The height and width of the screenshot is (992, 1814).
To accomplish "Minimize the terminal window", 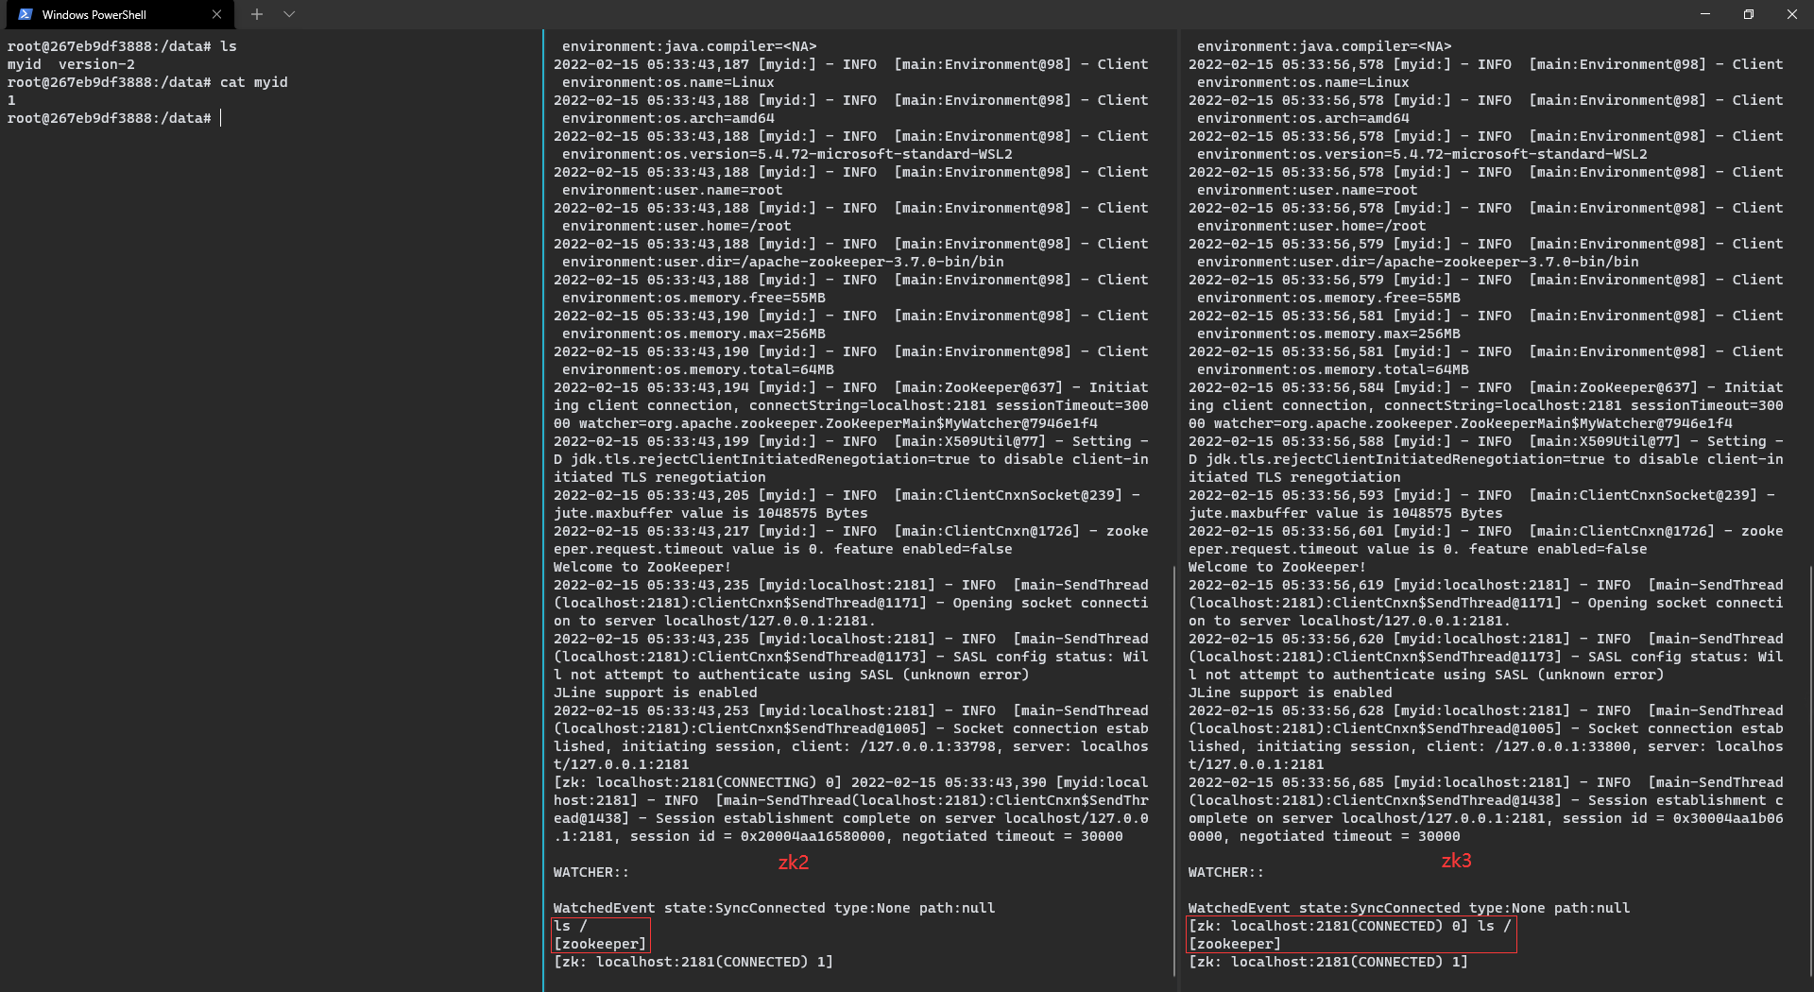I will (x=1705, y=14).
